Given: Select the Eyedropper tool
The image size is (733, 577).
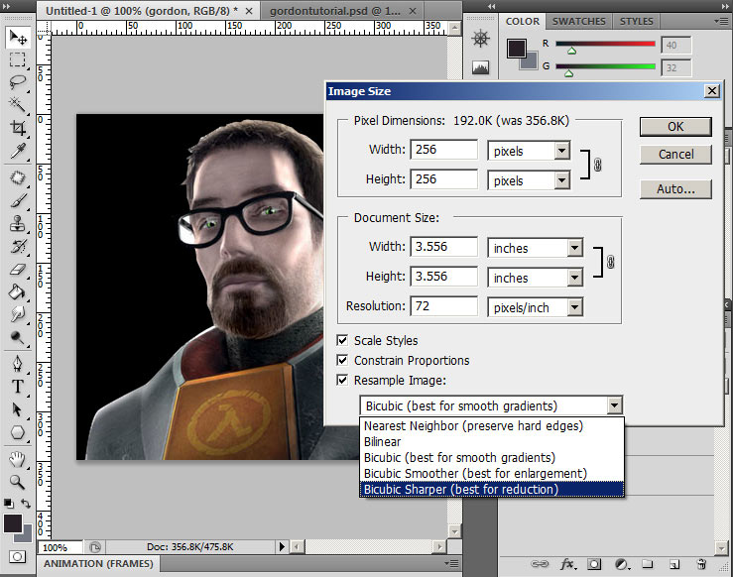Looking at the screenshot, I should (x=18, y=151).
